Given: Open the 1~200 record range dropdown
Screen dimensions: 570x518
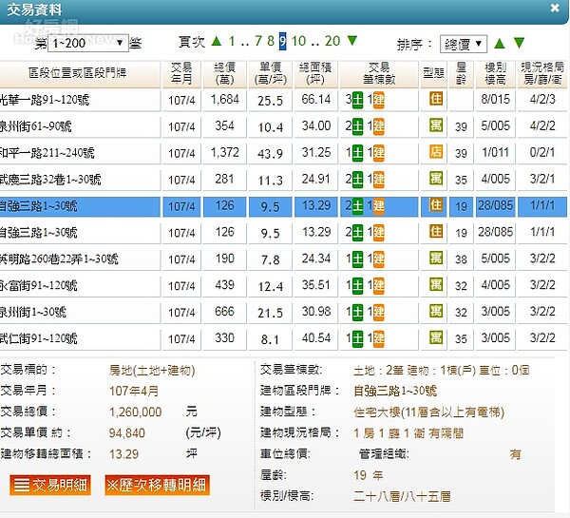Looking at the screenshot, I should coord(88,43).
